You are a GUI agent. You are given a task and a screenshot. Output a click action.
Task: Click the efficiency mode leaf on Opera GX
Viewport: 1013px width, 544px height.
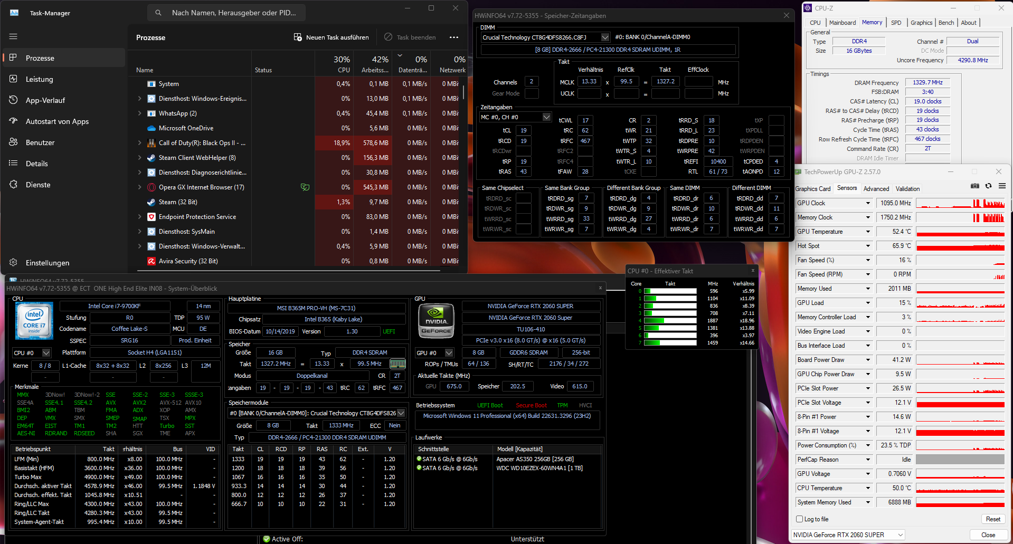[305, 187]
